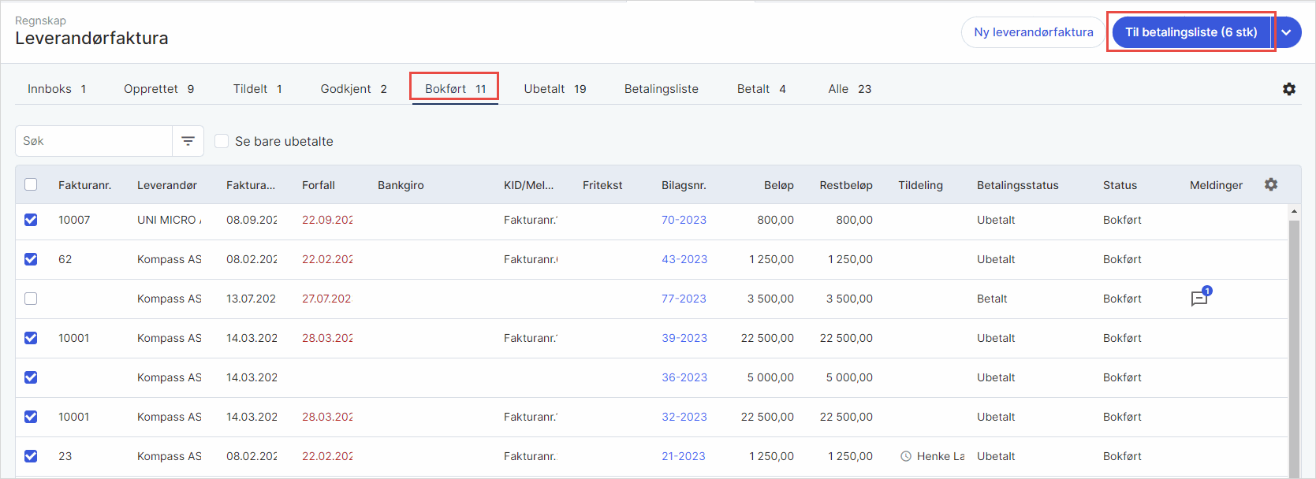Open bilag link 36-2023
The image size is (1316, 479).
pyautogui.click(x=684, y=377)
